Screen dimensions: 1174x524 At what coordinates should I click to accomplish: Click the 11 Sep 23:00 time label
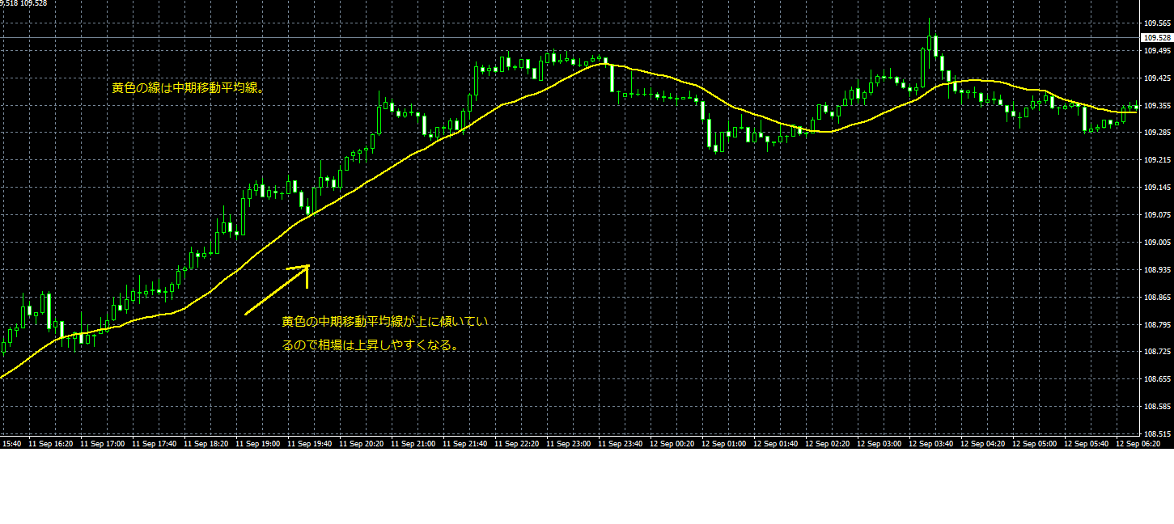coord(568,444)
